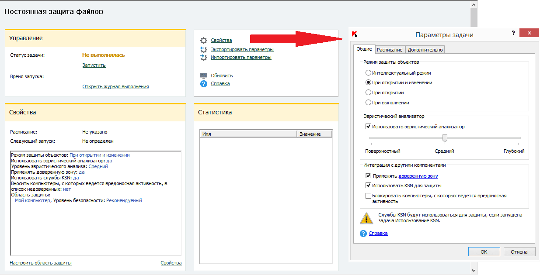Select the При выполнении radio button
Viewport: 540px width, 275px height.
point(368,103)
